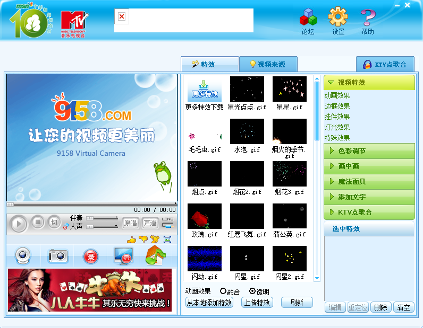Select the 玫瑰.gif rose thumbnail

click(205, 216)
